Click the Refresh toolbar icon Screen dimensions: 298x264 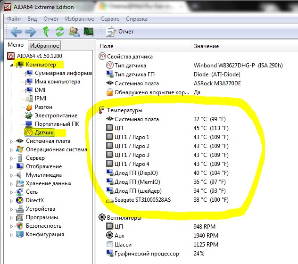pos(60,32)
